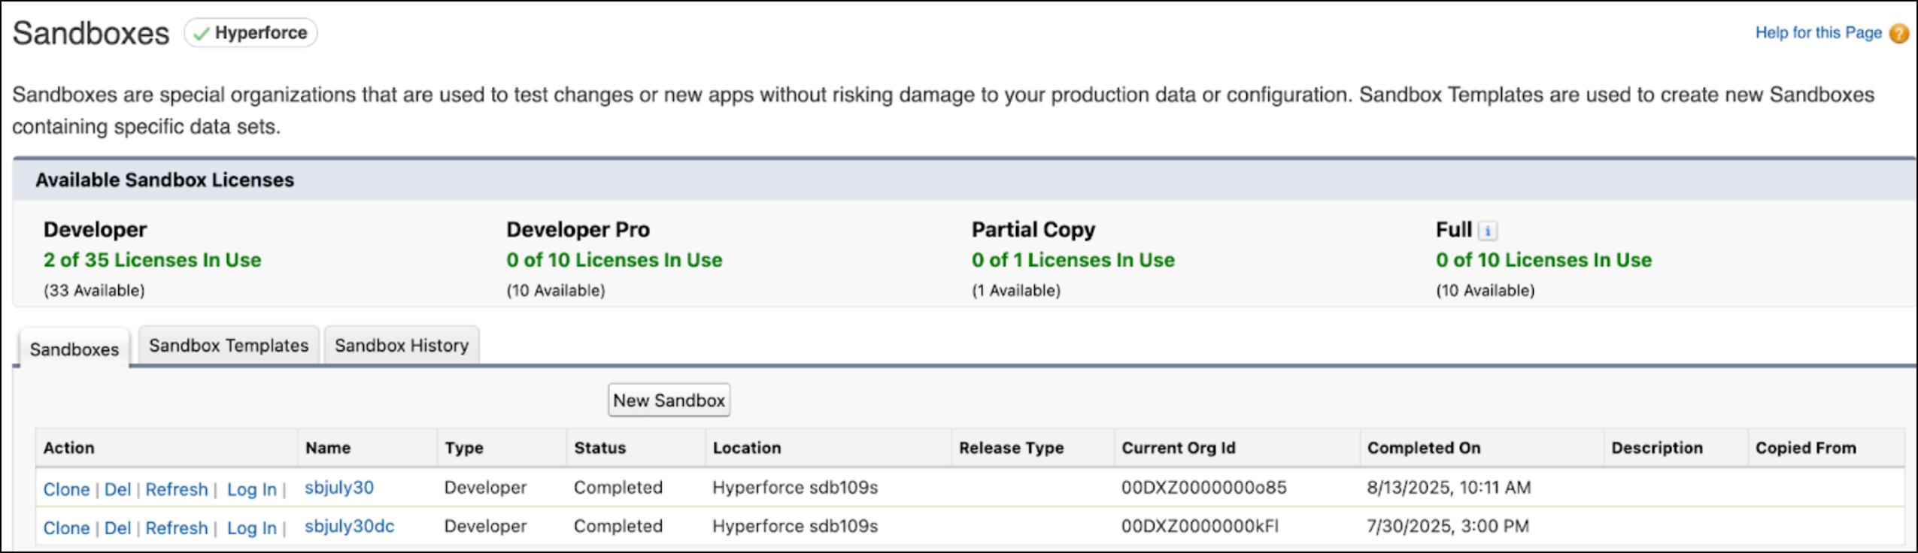Click "2 of 35 Licenses In Use" text
The height and width of the screenshot is (553, 1918).
pos(153,260)
